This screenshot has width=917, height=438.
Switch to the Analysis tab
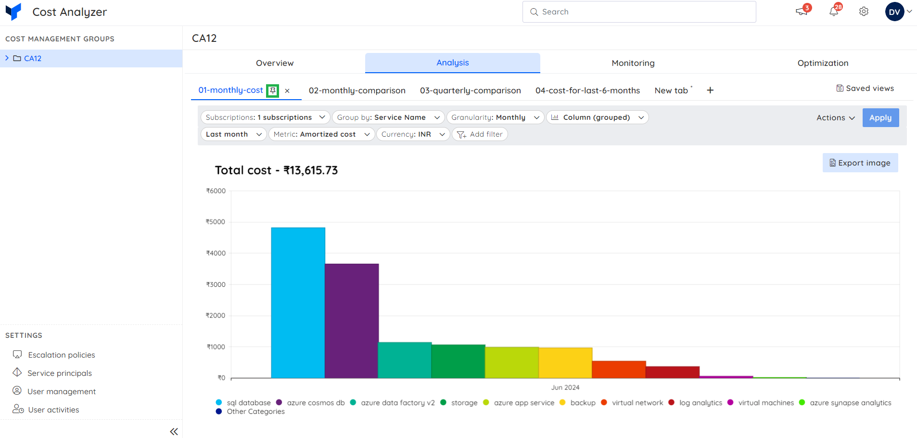452,63
